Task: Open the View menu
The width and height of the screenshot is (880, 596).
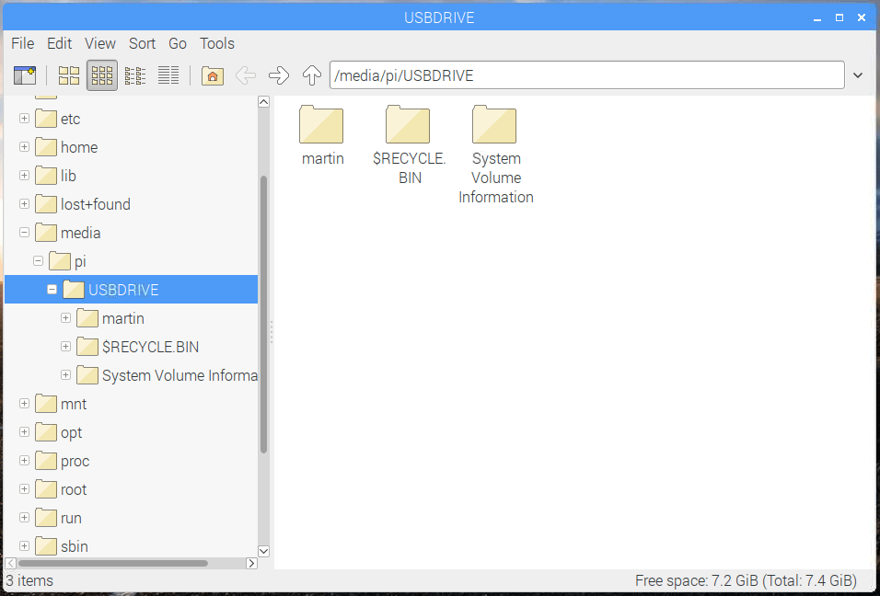Action: pos(100,43)
